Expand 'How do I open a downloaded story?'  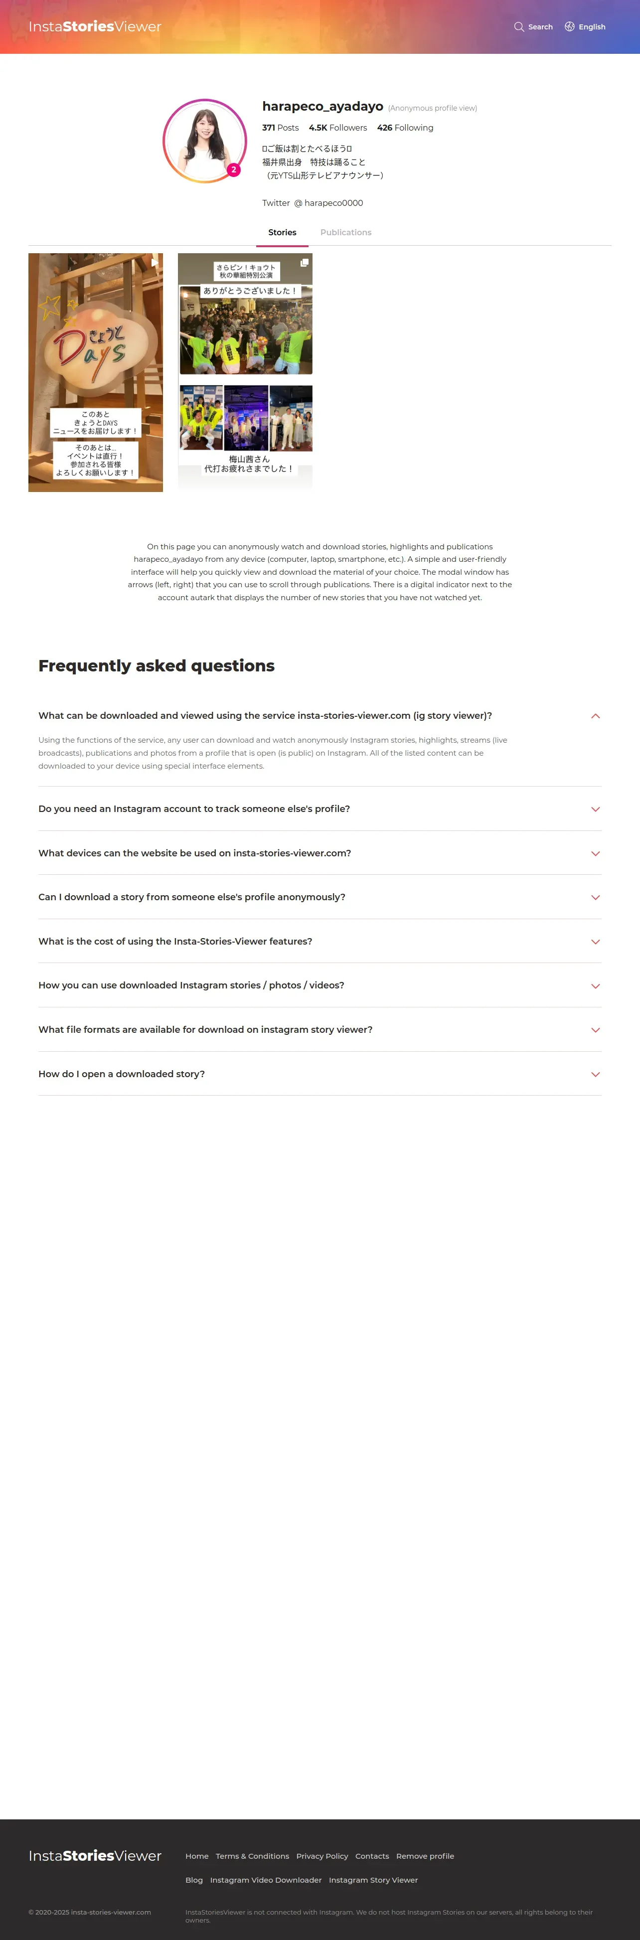click(595, 1074)
